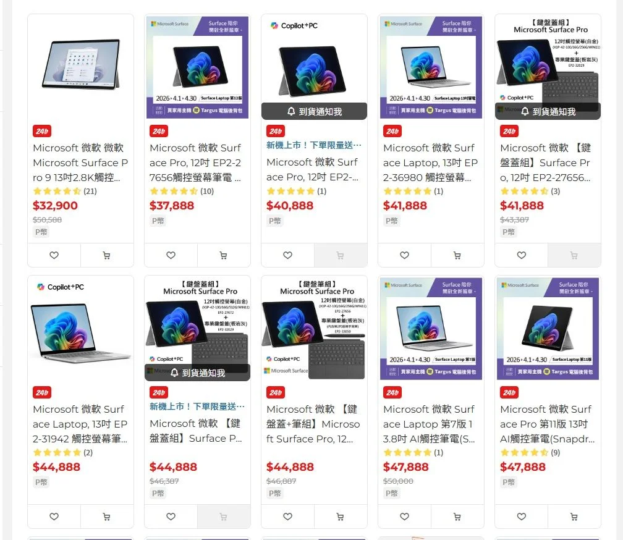
Task: Click 到貨通知我 on the $41,888 keyboard bundle
Action: (x=548, y=111)
